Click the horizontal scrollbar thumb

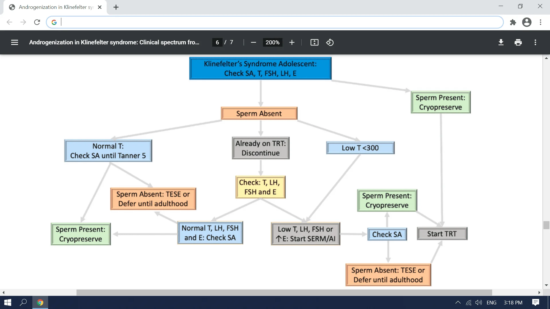coord(284,292)
